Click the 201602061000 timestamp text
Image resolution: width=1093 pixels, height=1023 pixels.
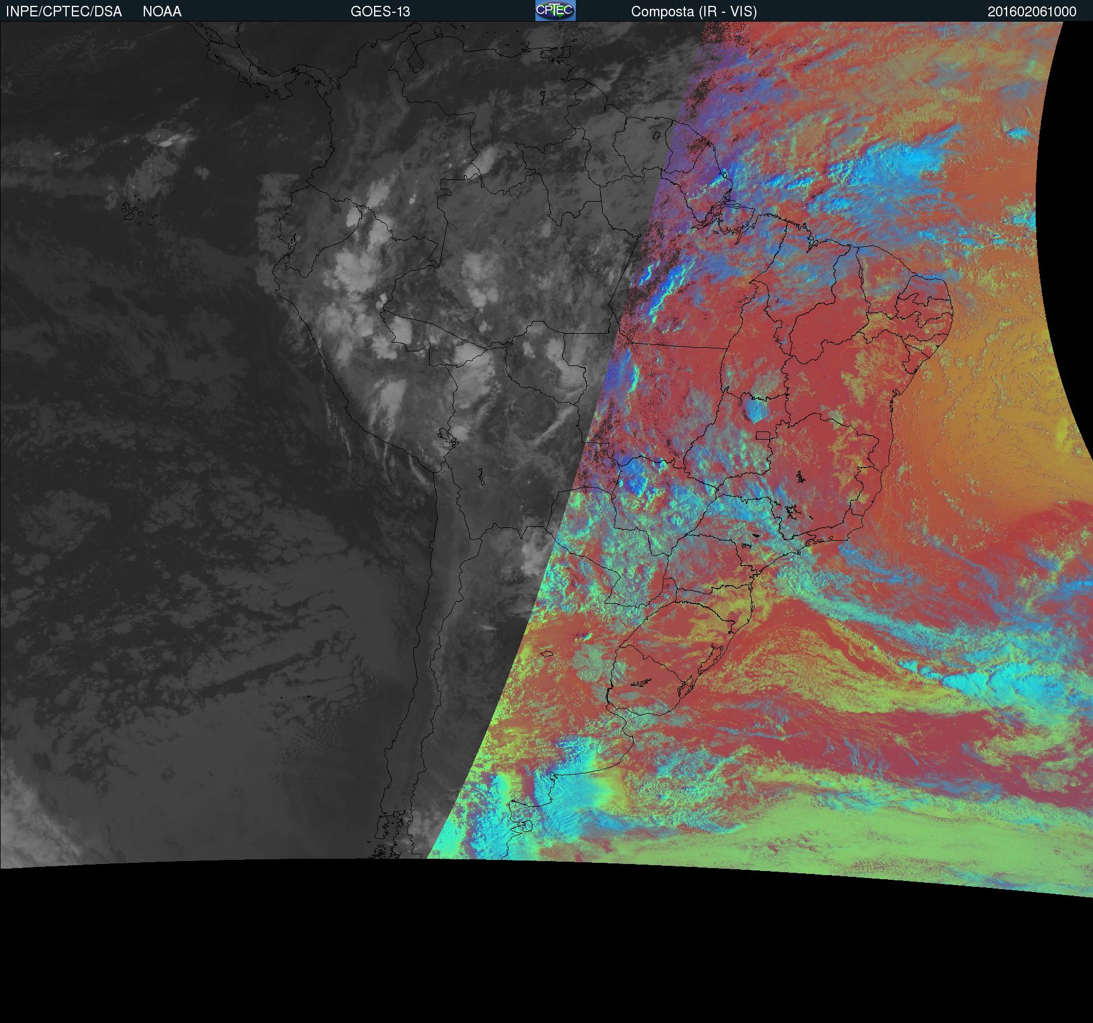pos(1032,12)
